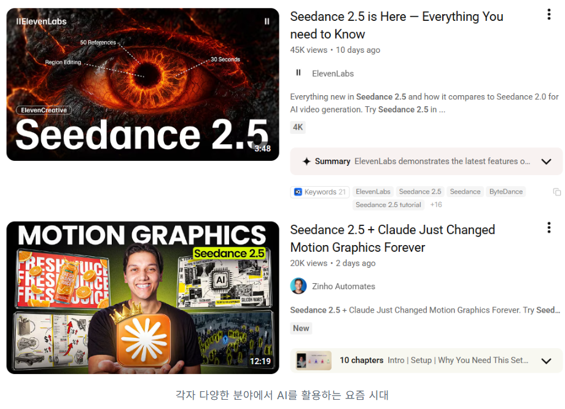Click the Keywords 21 button
The width and height of the screenshot is (565, 409).
tap(319, 192)
